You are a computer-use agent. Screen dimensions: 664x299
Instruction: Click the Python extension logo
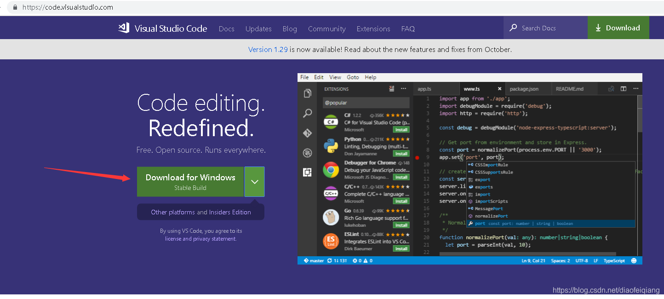pyautogui.click(x=331, y=146)
